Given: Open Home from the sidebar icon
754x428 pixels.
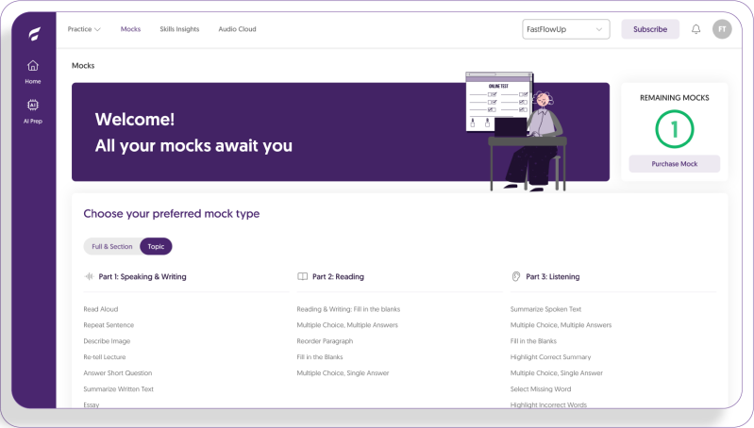Looking at the screenshot, I should [x=33, y=66].
